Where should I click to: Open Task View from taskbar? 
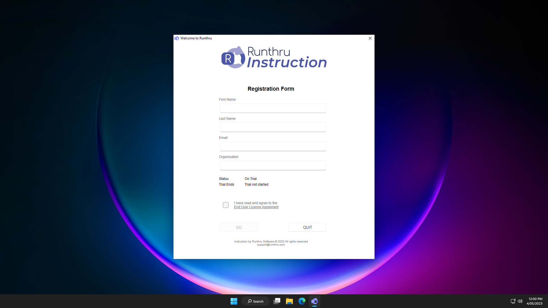(277, 301)
